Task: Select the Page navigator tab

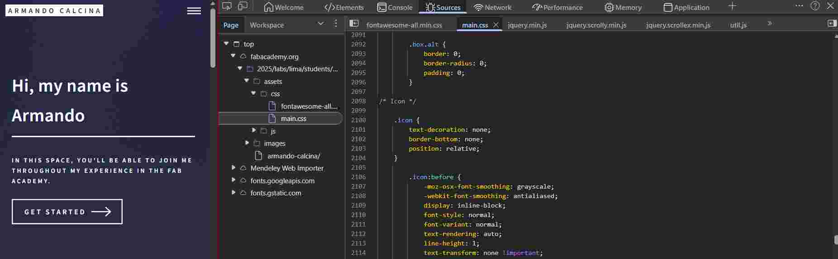Action: (x=231, y=25)
